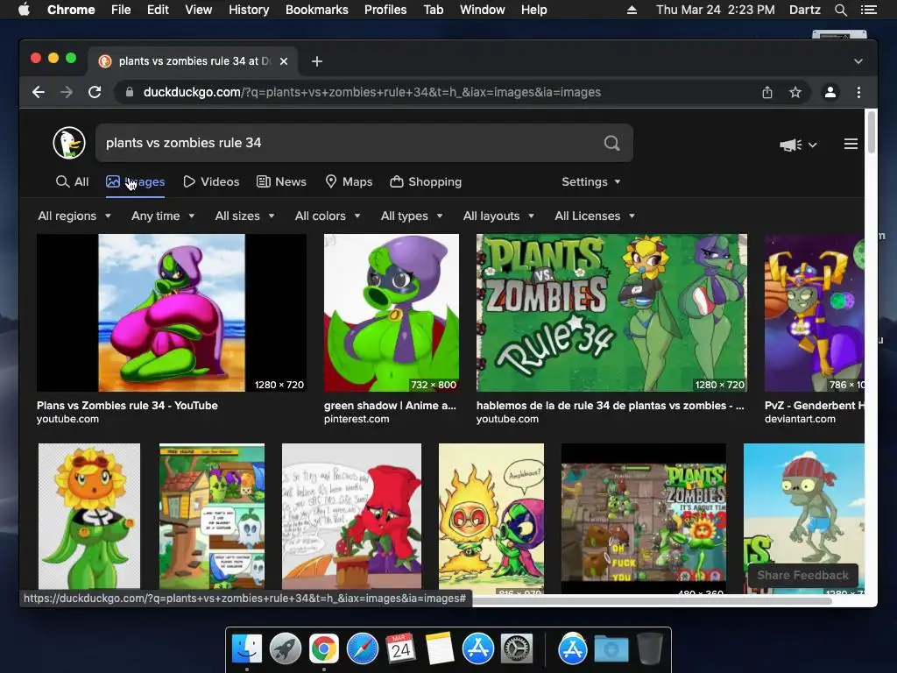Reload the page with the refresh icon
Viewport: 897px width, 673px height.
coord(95,92)
